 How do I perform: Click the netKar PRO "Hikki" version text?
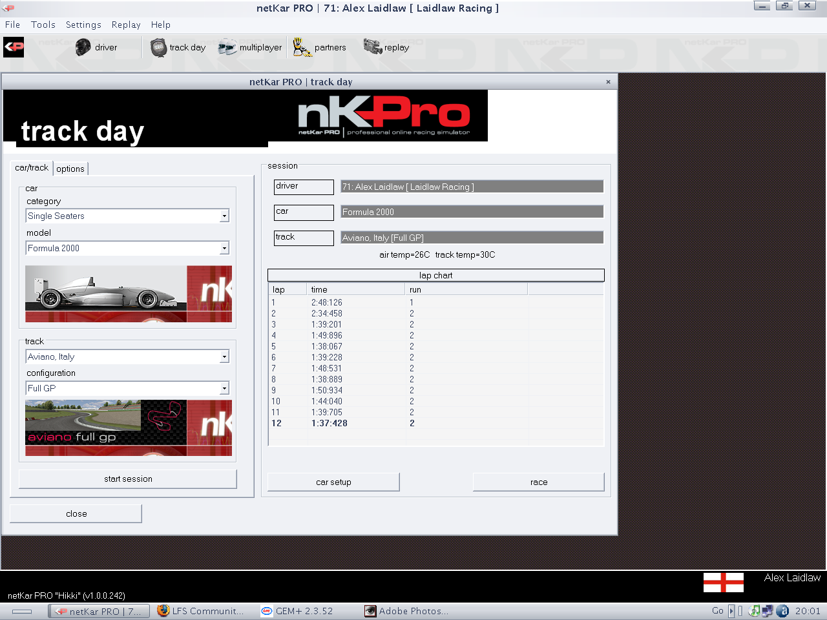(x=67, y=595)
